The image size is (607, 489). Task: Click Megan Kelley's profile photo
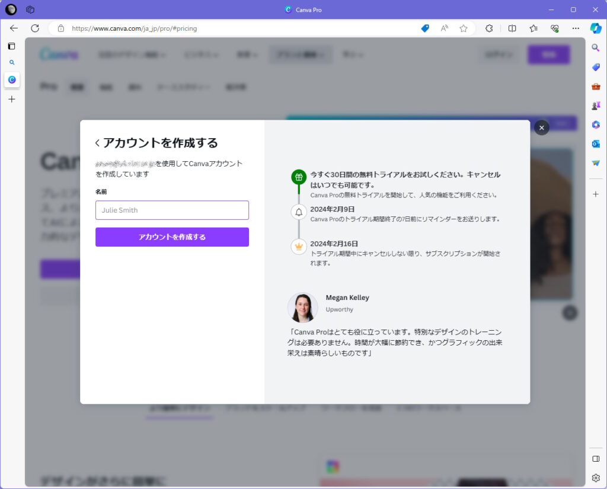pos(303,308)
